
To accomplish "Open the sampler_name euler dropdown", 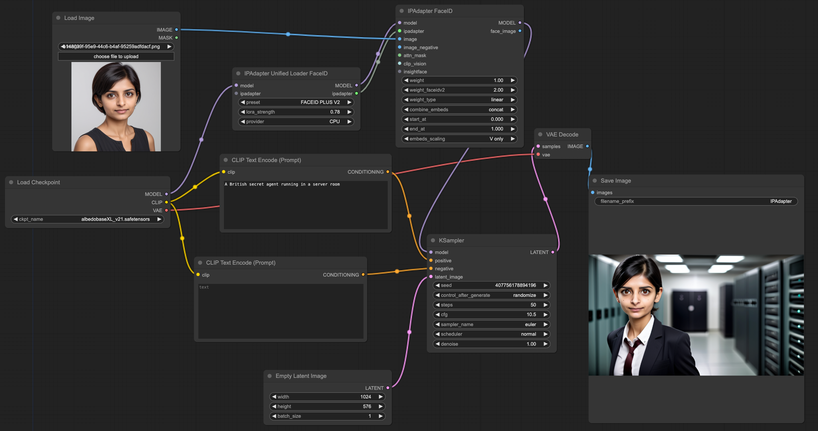I will pyautogui.click(x=491, y=324).
